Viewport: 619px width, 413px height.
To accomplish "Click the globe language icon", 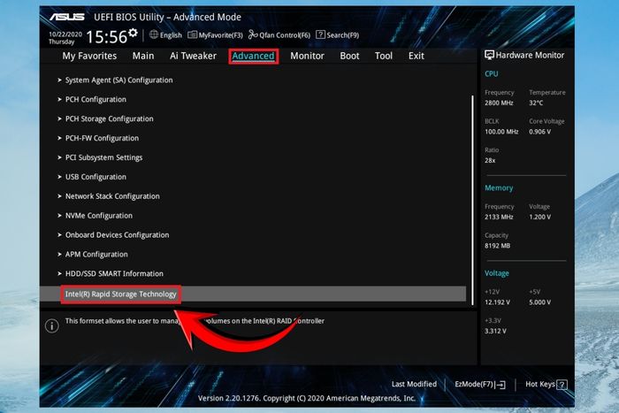I will click(154, 34).
